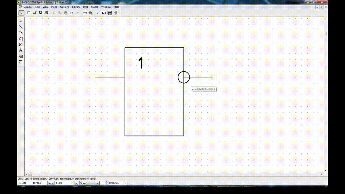This screenshot has height=194, width=345.
Task: Select the Place Arc tool
Action: pos(21,33)
